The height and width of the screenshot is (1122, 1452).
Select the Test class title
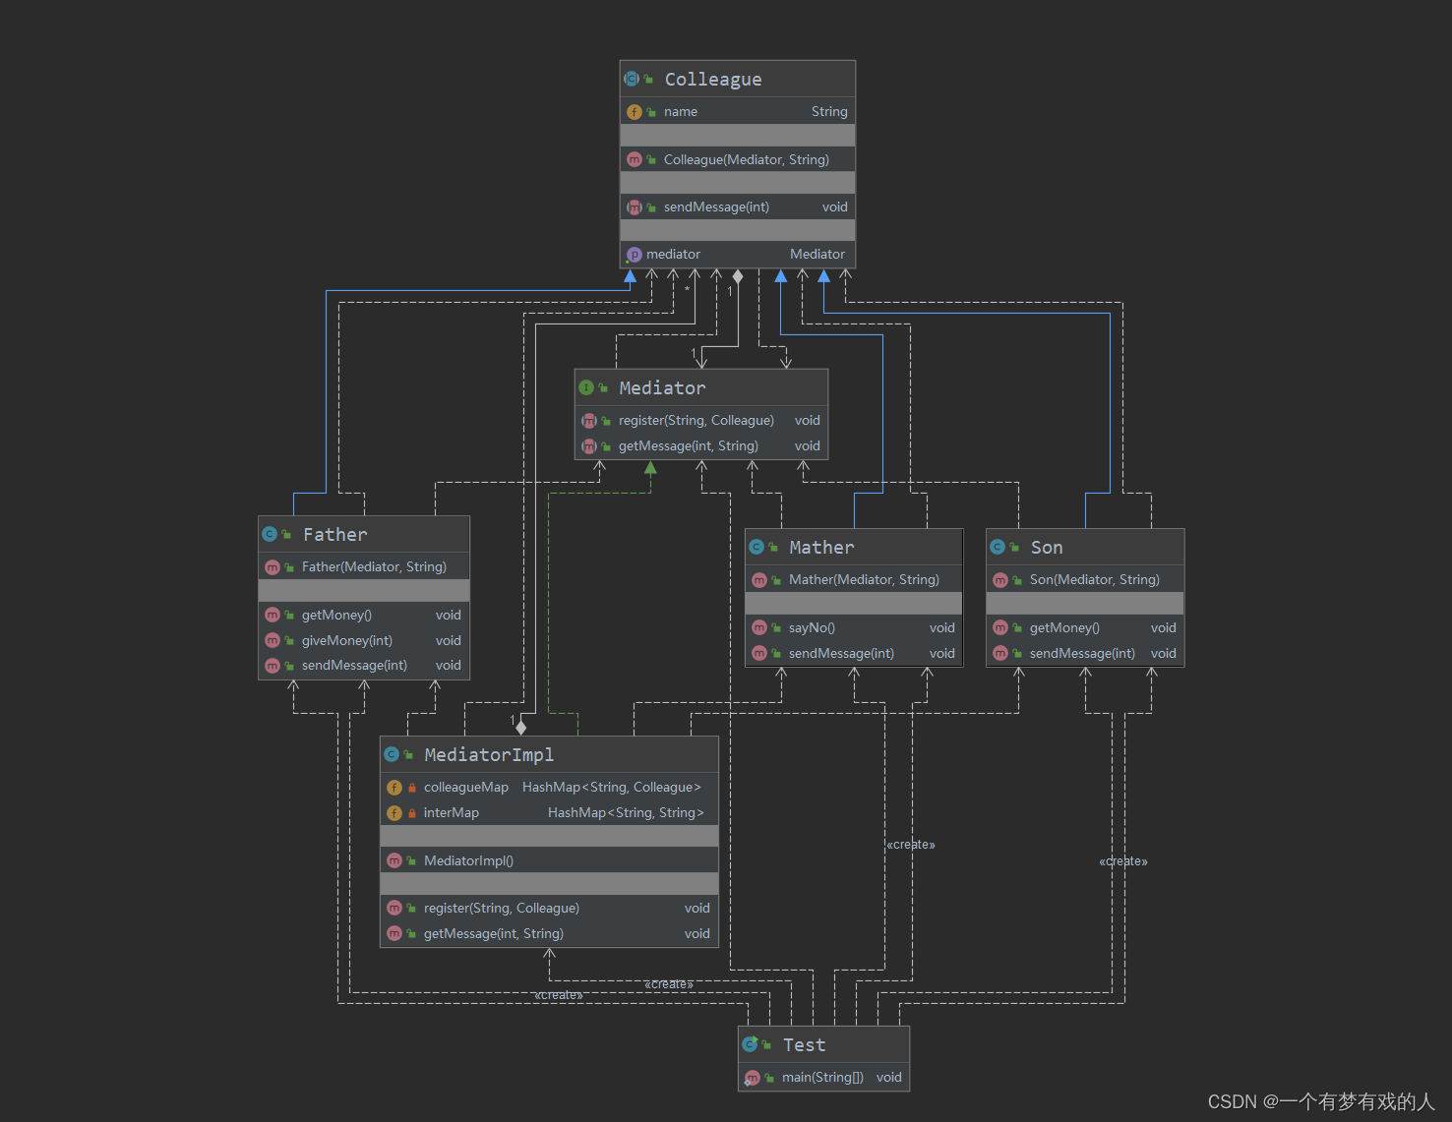point(804,1044)
